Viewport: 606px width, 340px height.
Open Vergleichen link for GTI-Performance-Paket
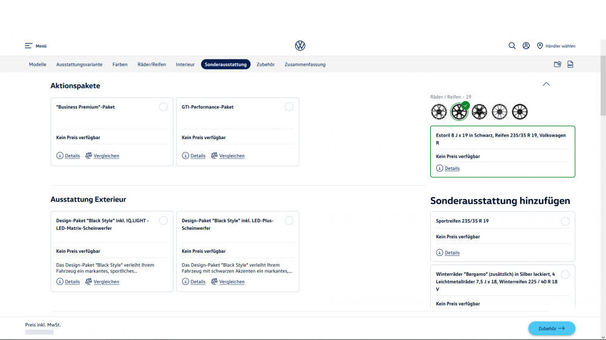(232, 156)
